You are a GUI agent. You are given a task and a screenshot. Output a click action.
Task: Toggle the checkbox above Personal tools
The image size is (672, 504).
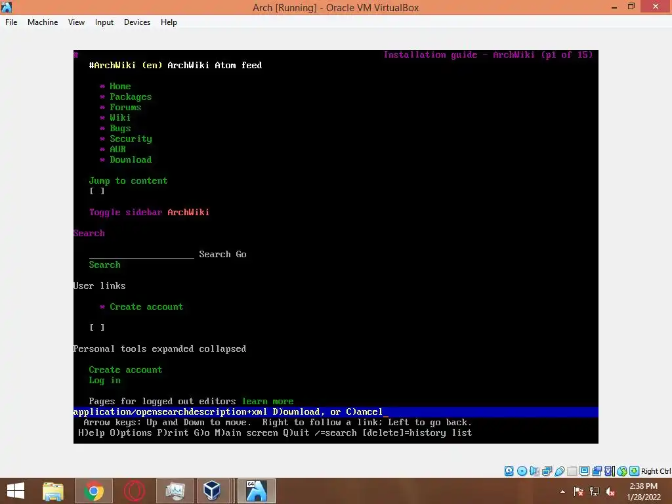97,327
